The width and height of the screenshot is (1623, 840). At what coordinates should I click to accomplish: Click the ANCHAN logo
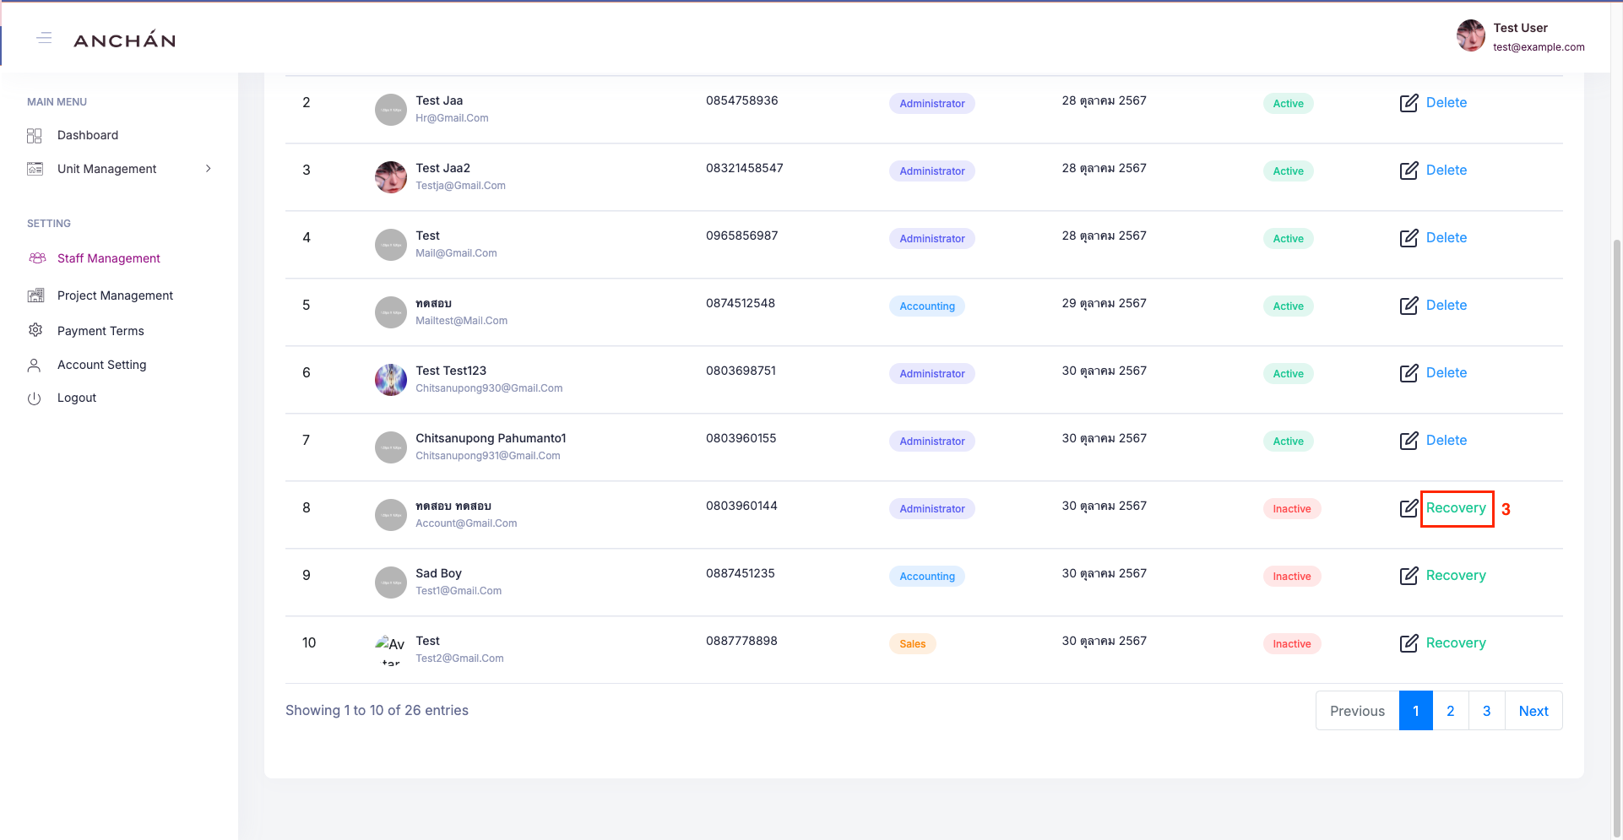tap(125, 40)
